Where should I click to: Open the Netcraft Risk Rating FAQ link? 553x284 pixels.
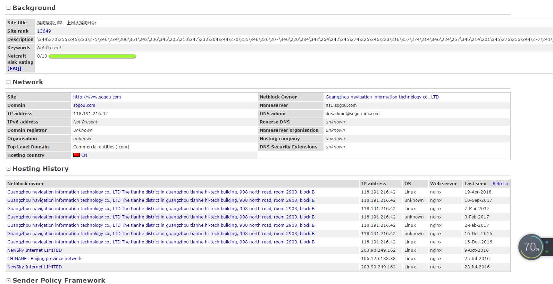pos(14,68)
